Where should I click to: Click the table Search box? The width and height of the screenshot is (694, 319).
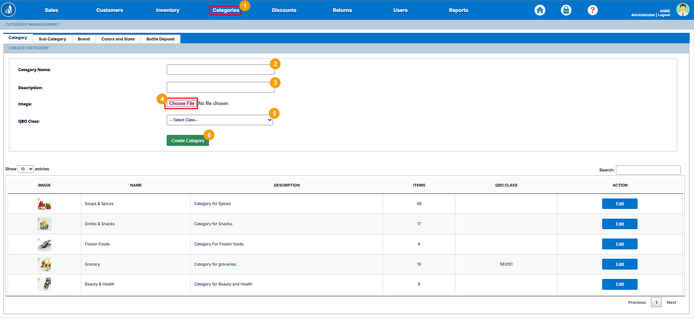[648, 170]
